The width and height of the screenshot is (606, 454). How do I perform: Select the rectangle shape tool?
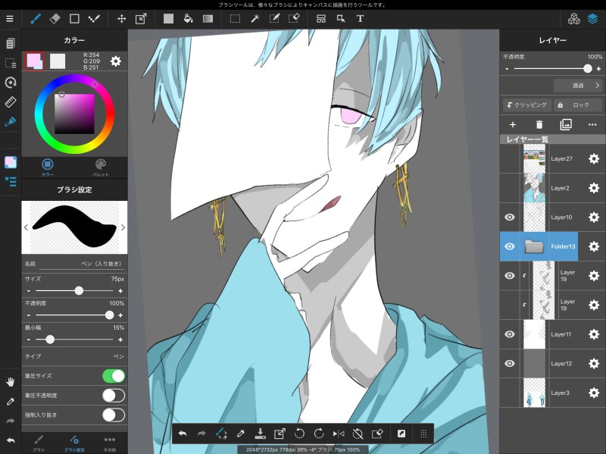tap(74, 18)
